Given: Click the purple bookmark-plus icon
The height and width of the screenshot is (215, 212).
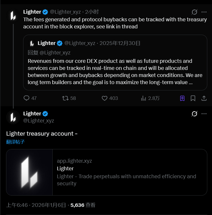Looking at the screenshot, I should (x=182, y=98).
